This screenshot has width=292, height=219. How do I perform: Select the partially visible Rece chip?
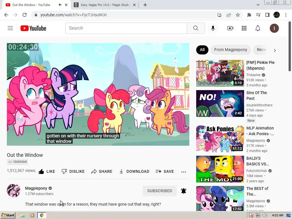pos(261,50)
